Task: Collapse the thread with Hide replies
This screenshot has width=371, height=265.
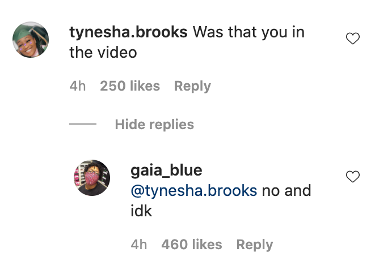Action: coord(154,124)
